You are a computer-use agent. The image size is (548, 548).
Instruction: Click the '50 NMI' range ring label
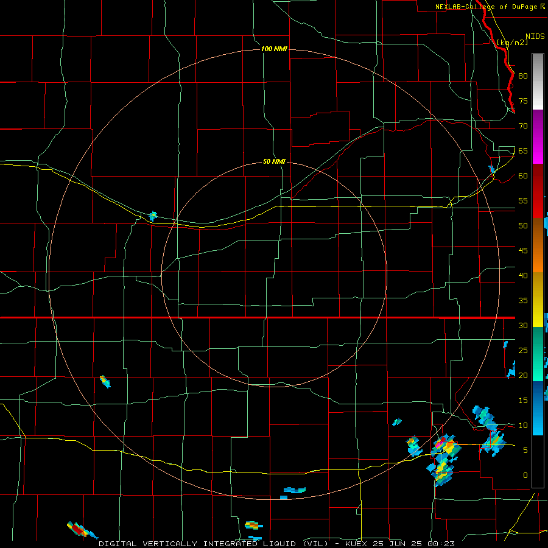pyautogui.click(x=274, y=161)
